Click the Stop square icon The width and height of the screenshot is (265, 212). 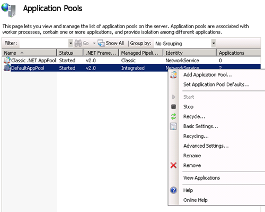[173, 107]
